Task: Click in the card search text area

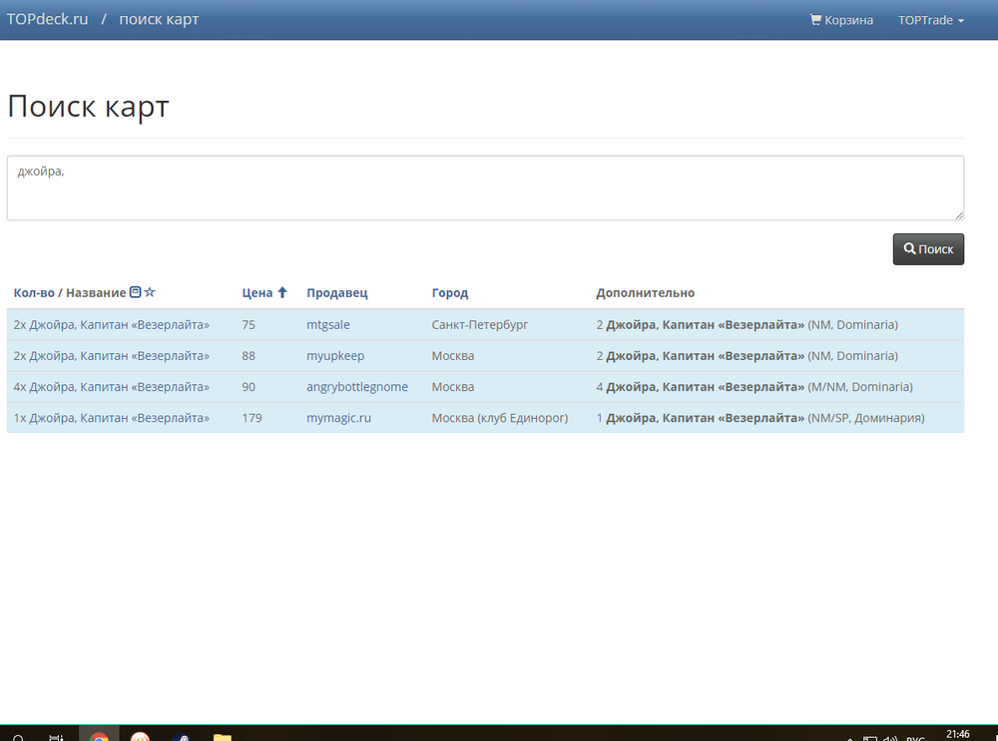Action: [485, 187]
